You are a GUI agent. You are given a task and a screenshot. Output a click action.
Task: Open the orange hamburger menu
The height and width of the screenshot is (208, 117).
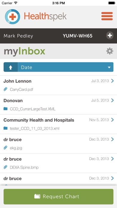pos(107,16)
